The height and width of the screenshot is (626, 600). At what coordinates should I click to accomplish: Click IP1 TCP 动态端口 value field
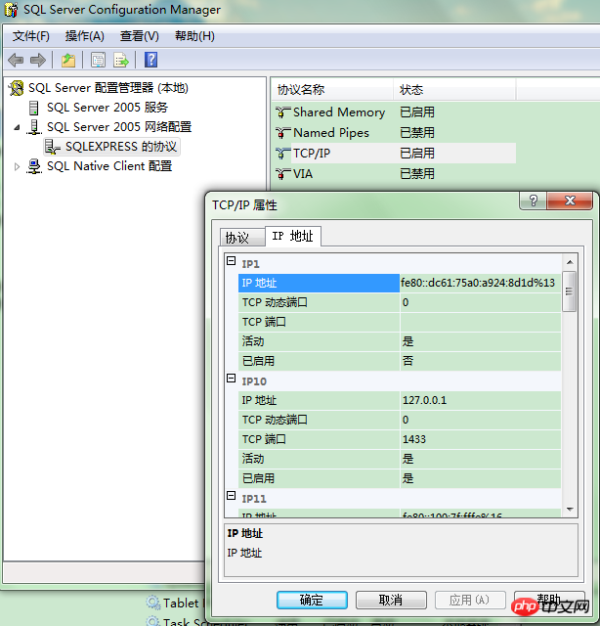pyautogui.click(x=480, y=302)
